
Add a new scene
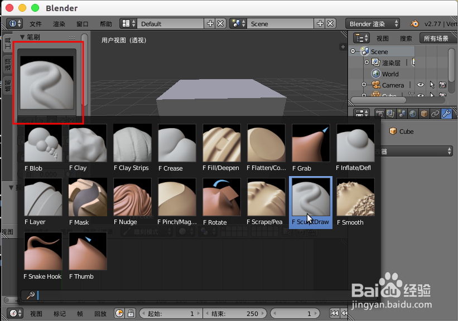[320, 23]
